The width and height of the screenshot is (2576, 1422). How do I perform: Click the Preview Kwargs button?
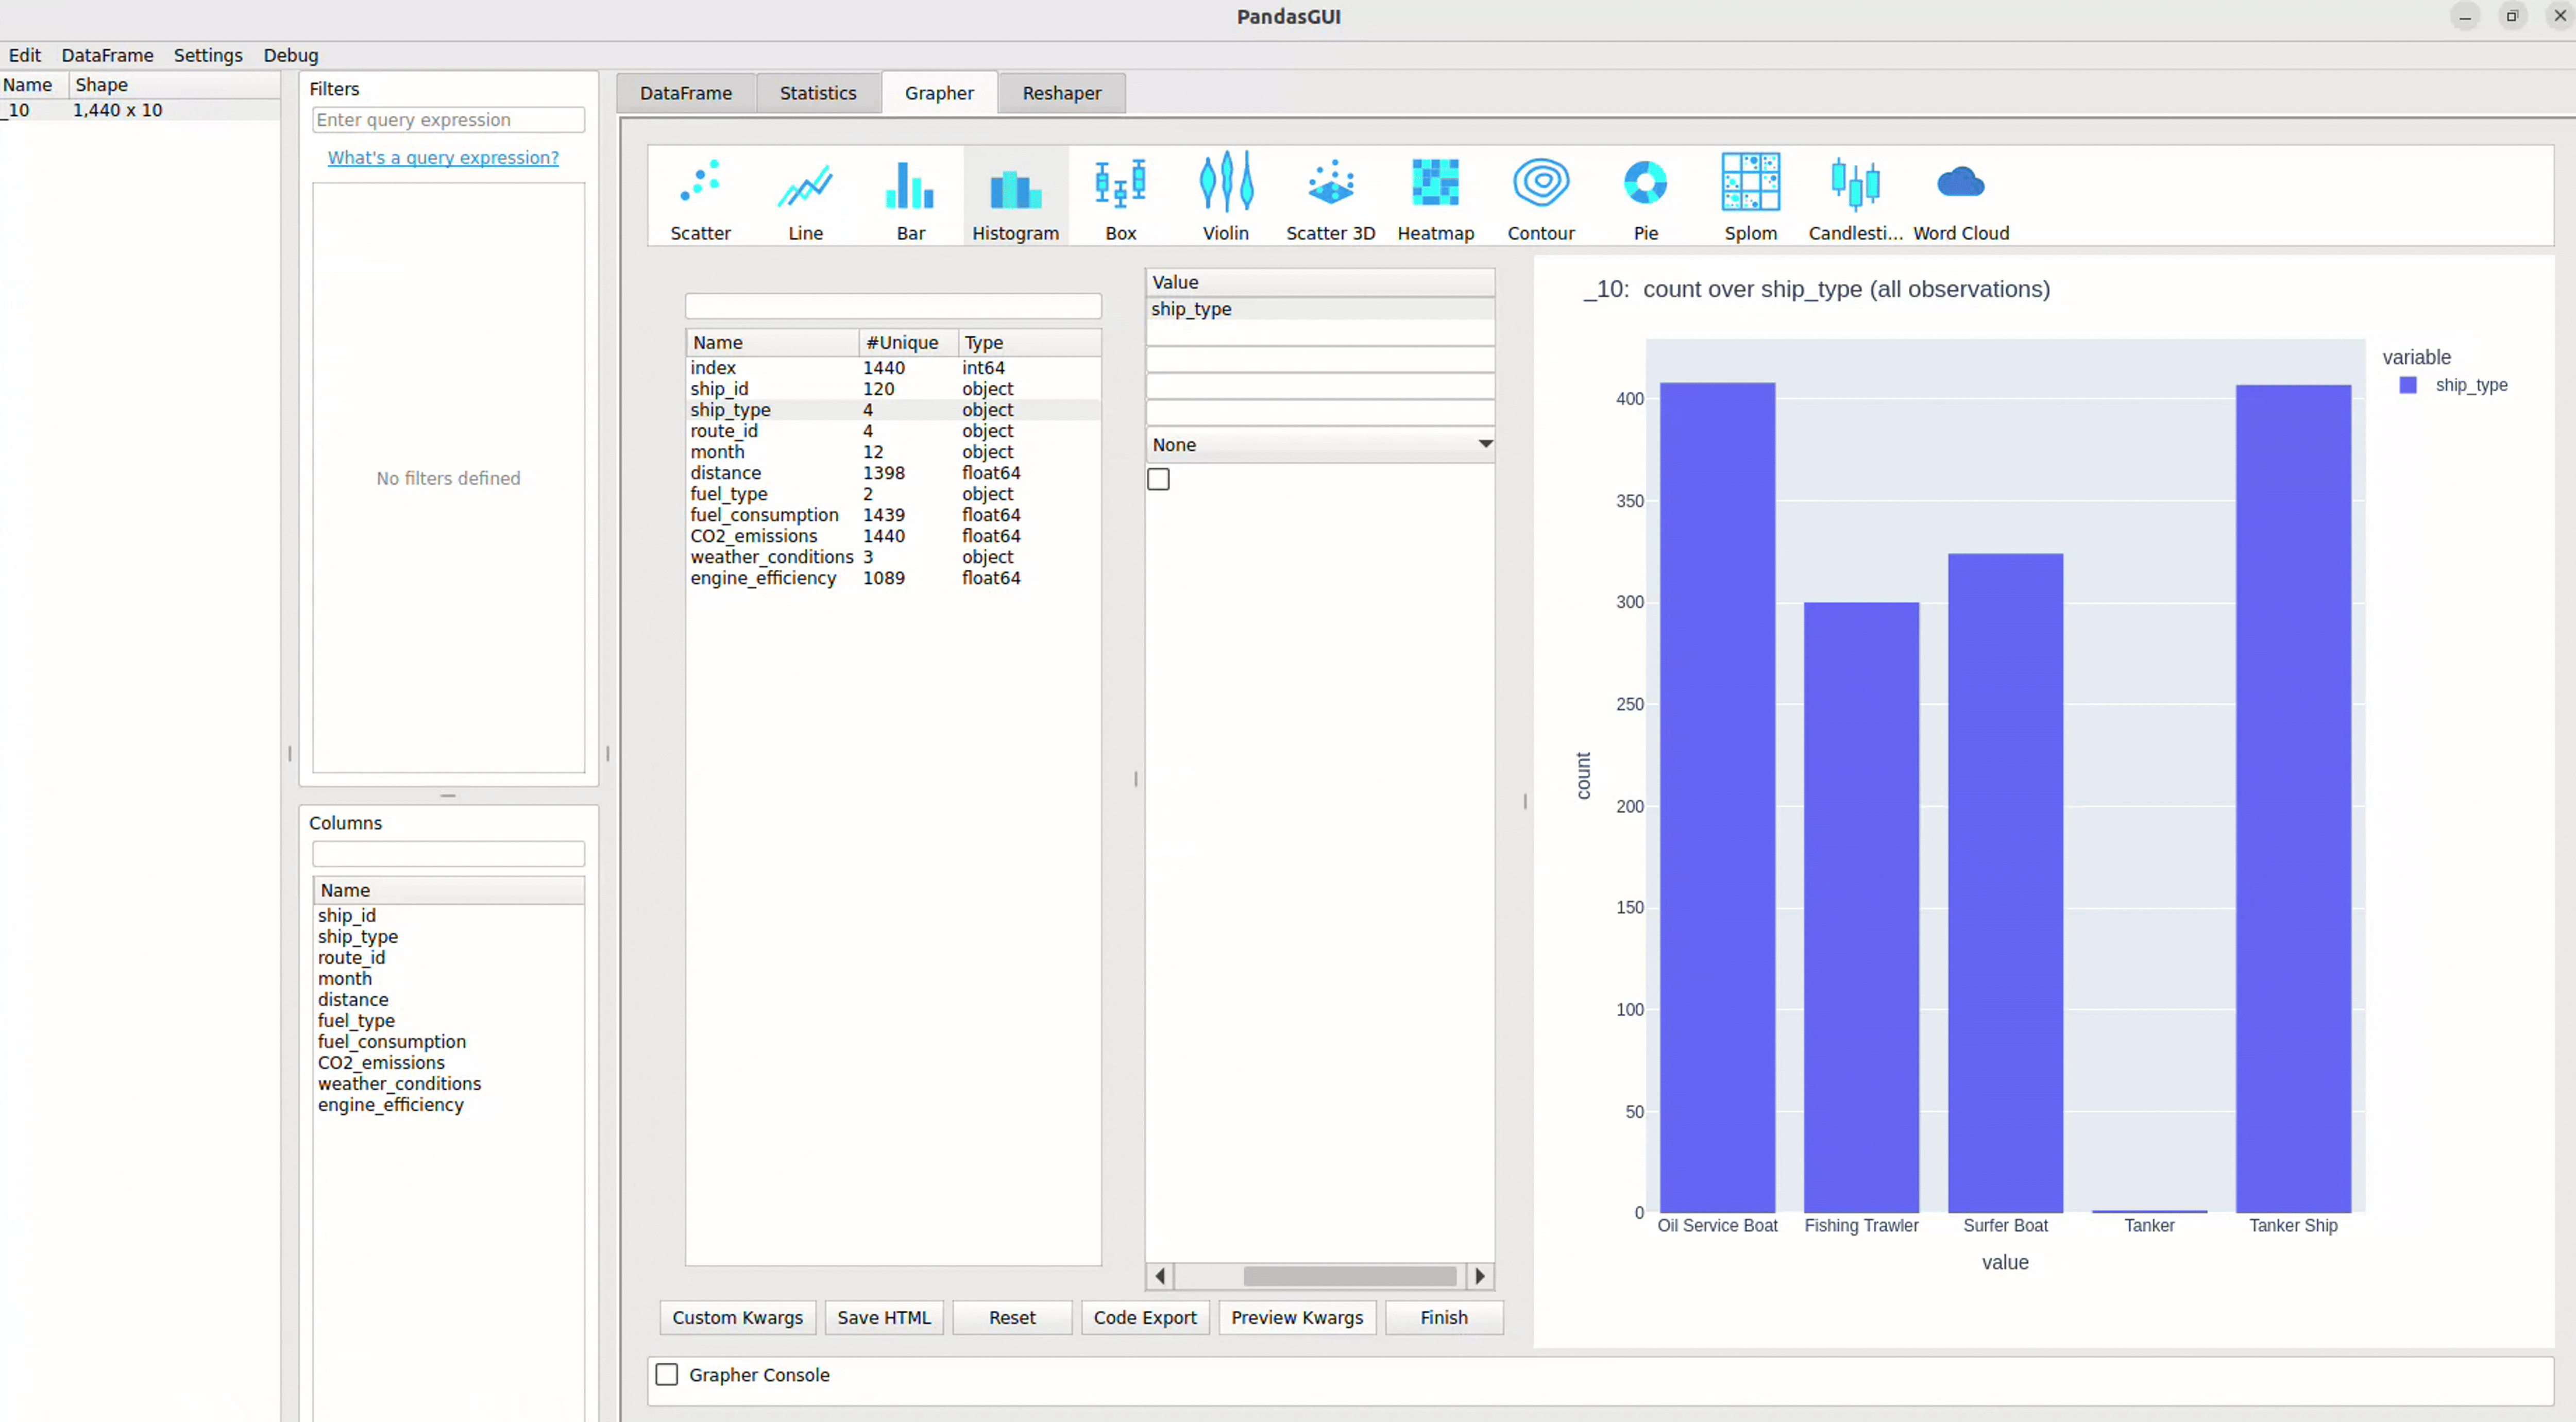point(1297,1317)
